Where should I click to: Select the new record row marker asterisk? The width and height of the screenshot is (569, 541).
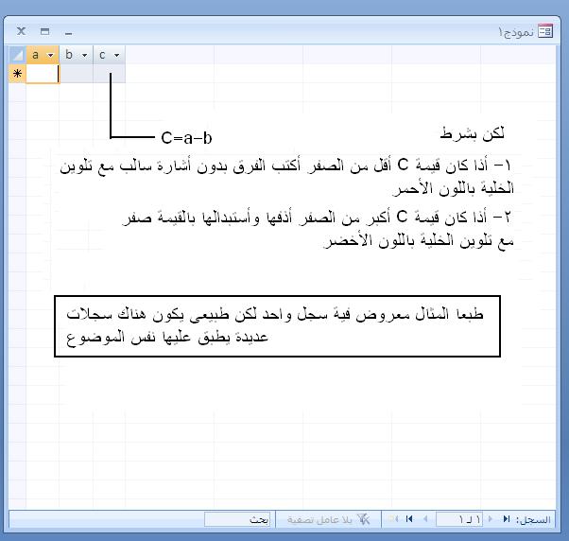[x=17, y=74]
